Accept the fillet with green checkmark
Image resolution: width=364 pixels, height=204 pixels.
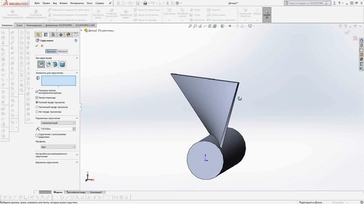pyautogui.click(x=36, y=46)
